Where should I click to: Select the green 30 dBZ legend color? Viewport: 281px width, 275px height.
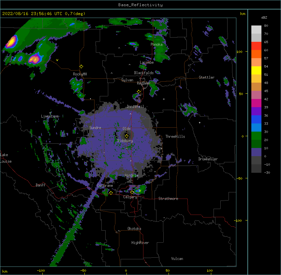tap(256, 136)
